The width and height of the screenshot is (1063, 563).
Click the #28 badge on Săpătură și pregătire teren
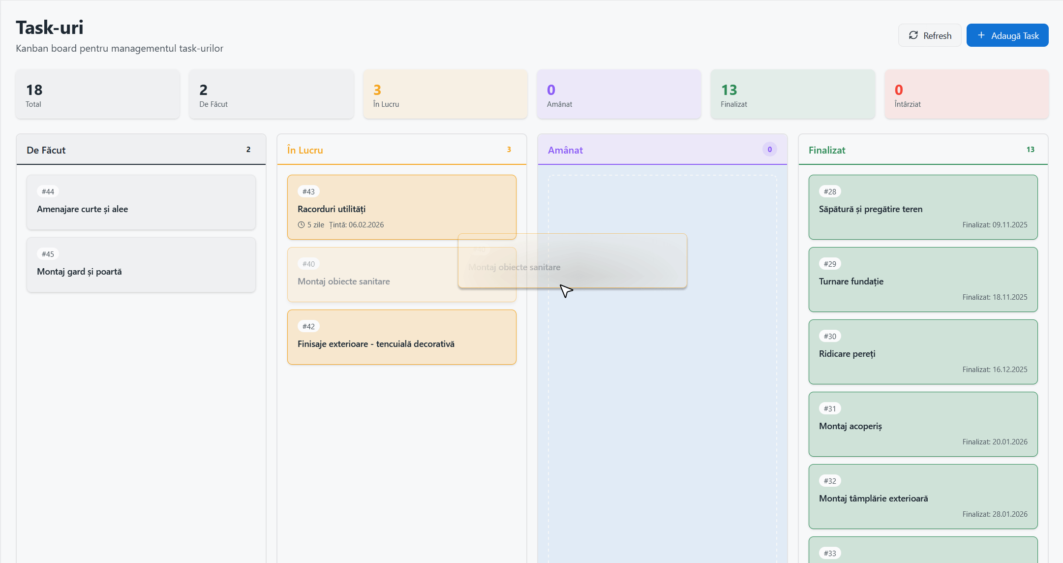pos(830,191)
